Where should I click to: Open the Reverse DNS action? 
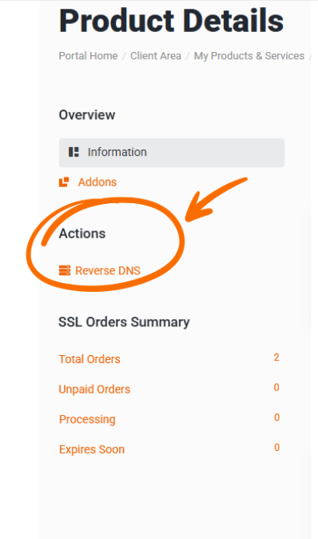pyautogui.click(x=108, y=270)
